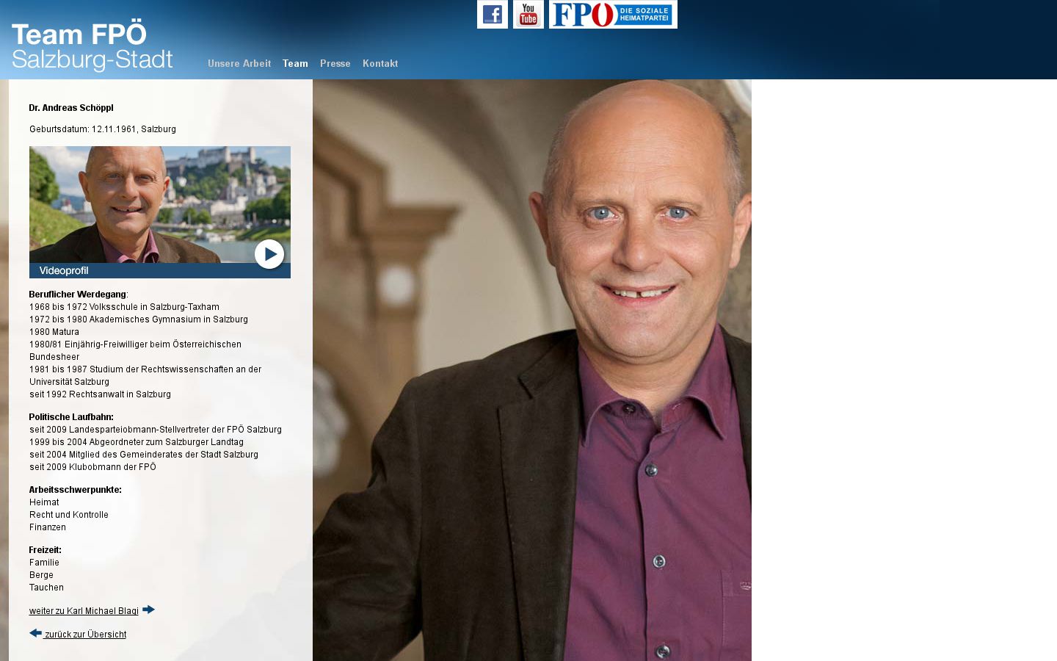Click the FPÖ Die Soziale Heimatpartei logo
The width and height of the screenshot is (1057, 661).
613,14
